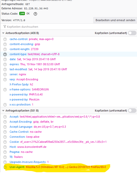Image resolution: width=137 pixels, height=174 pixels.
Task: Click help icon beside Upgrade-Insecure-Requests header
Action: tap(5, 162)
